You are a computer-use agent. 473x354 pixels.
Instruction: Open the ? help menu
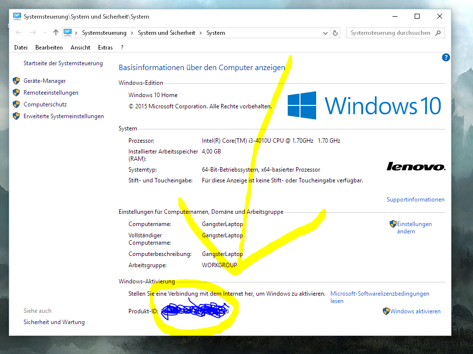tap(122, 48)
